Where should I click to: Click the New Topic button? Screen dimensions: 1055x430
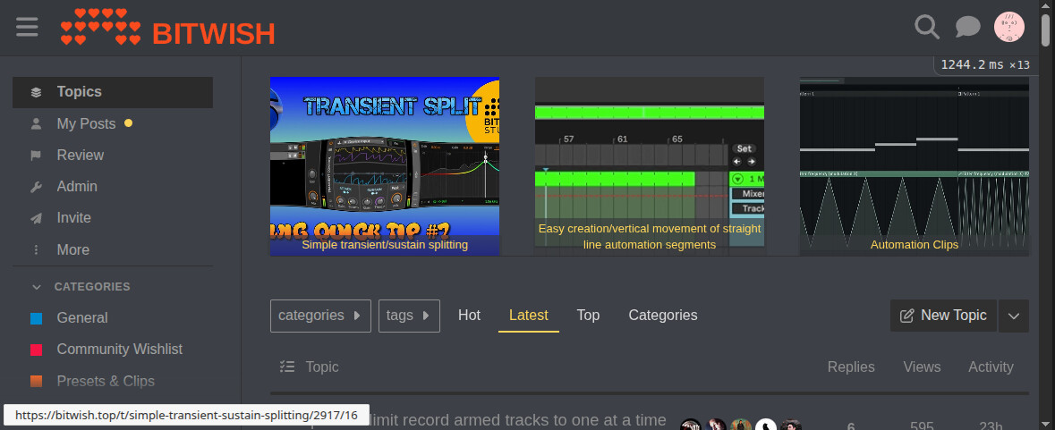pyautogui.click(x=943, y=316)
